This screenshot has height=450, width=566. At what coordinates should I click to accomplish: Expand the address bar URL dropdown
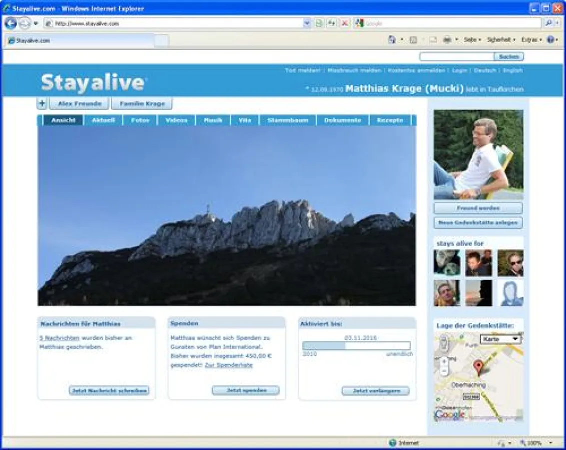tap(307, 23)
